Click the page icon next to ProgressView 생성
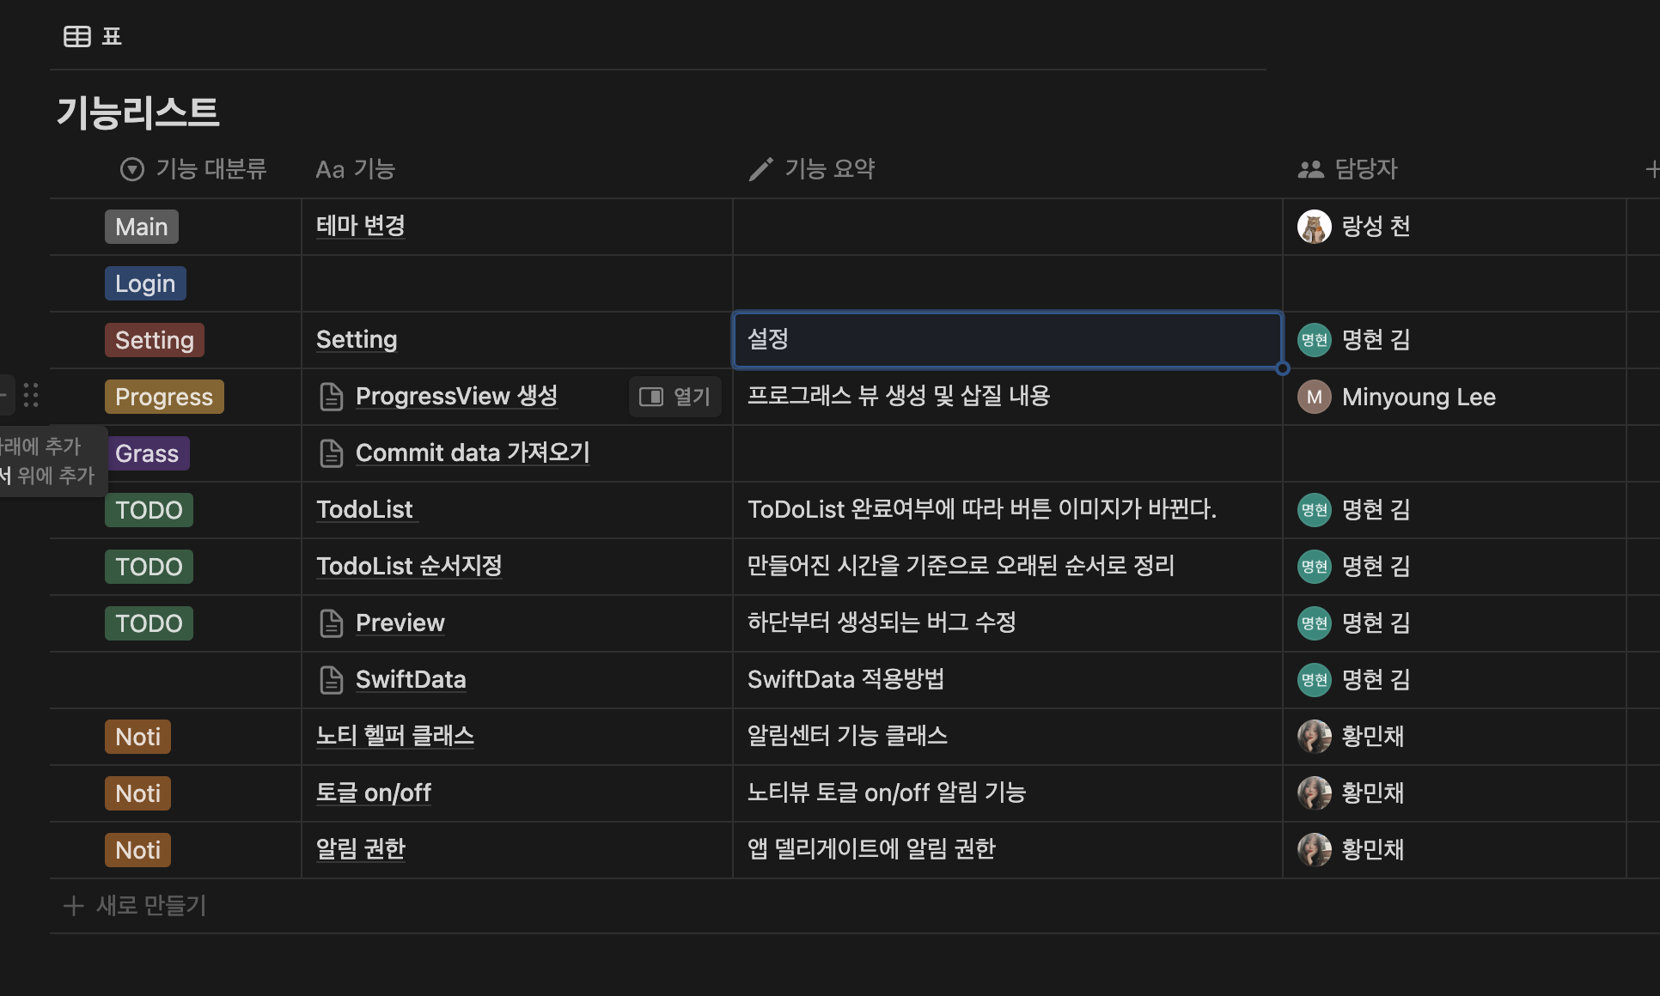 [x=331, y=397]
